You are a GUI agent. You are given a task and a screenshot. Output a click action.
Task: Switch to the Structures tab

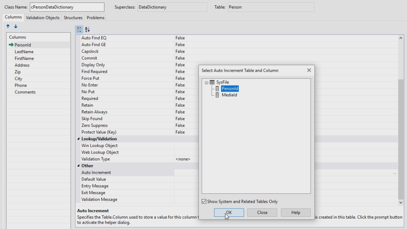click(73, 18)
